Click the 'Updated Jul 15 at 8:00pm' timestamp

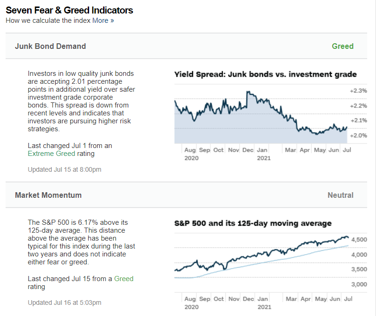64,169
